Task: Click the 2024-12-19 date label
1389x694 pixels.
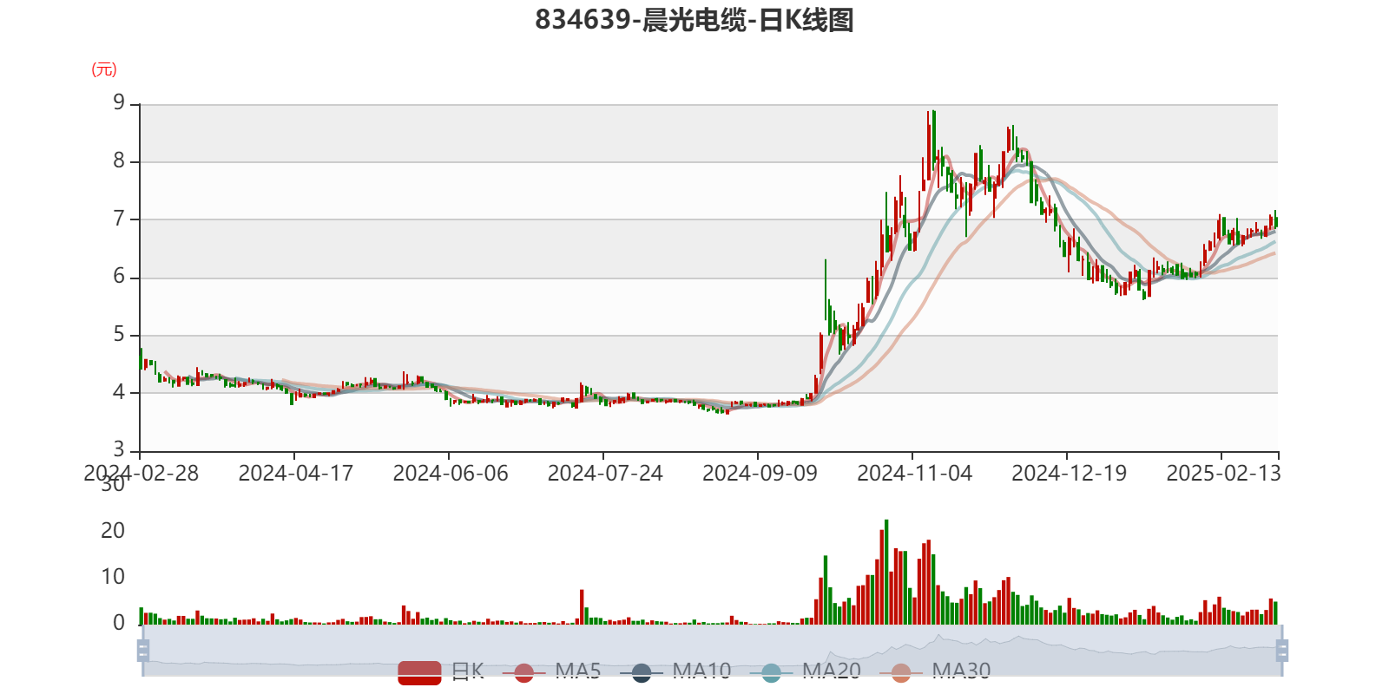Action: [1069, 473]
